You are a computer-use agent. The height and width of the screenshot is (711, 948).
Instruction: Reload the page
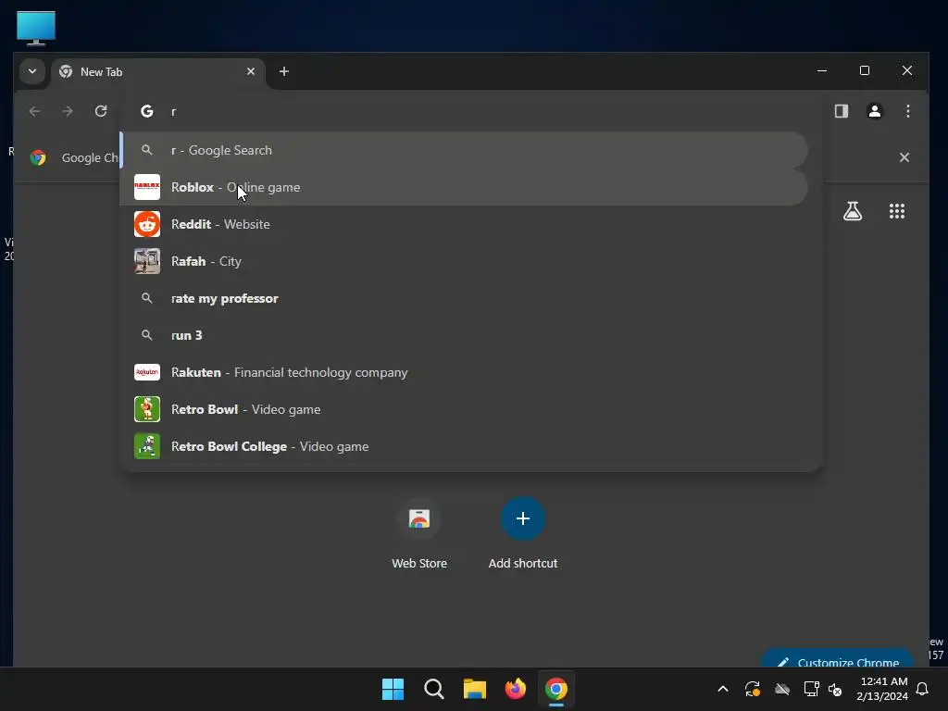[101, 111]
